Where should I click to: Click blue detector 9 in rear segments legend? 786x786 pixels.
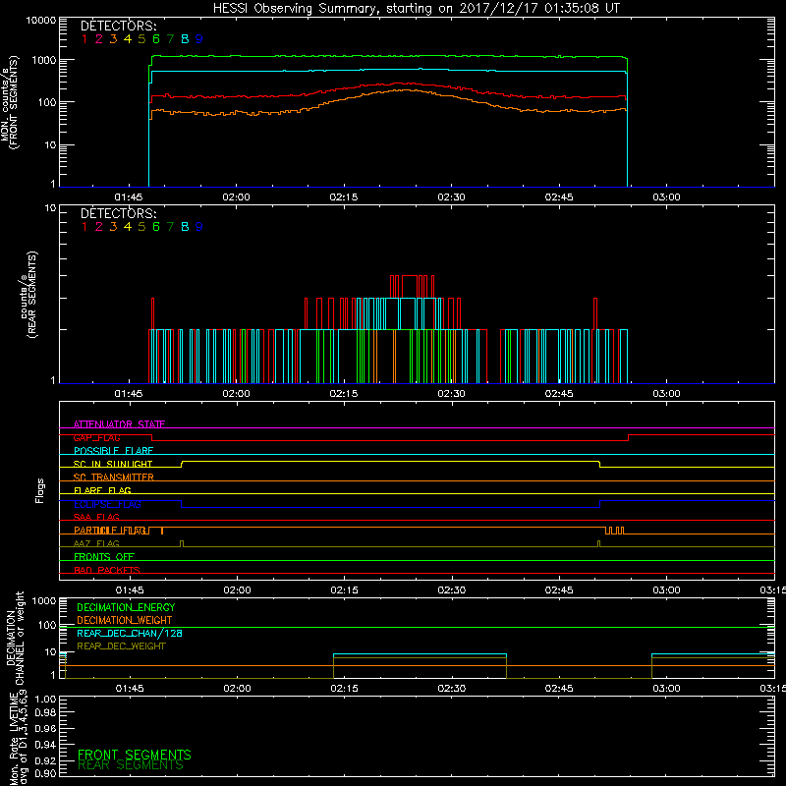[x=199, y=227]
